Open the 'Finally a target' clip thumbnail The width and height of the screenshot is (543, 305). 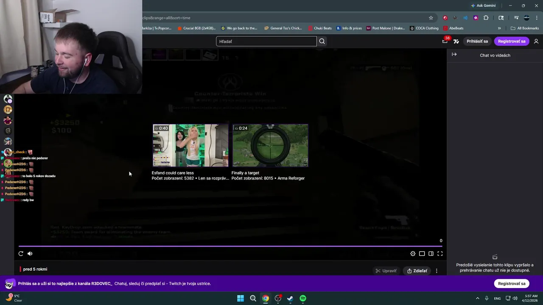coord(270,145)
